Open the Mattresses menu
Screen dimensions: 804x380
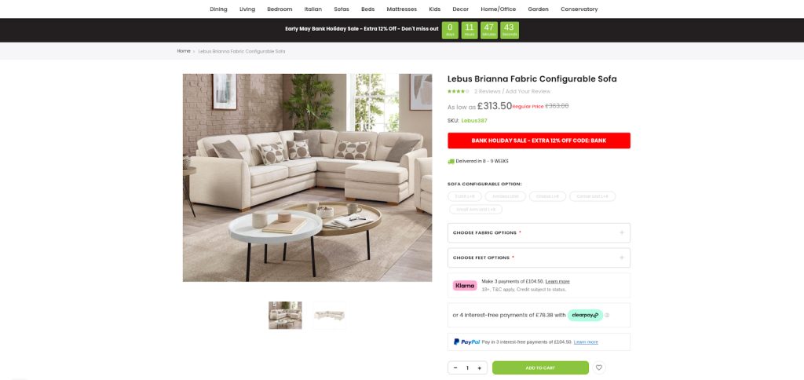tap(401, 9)
